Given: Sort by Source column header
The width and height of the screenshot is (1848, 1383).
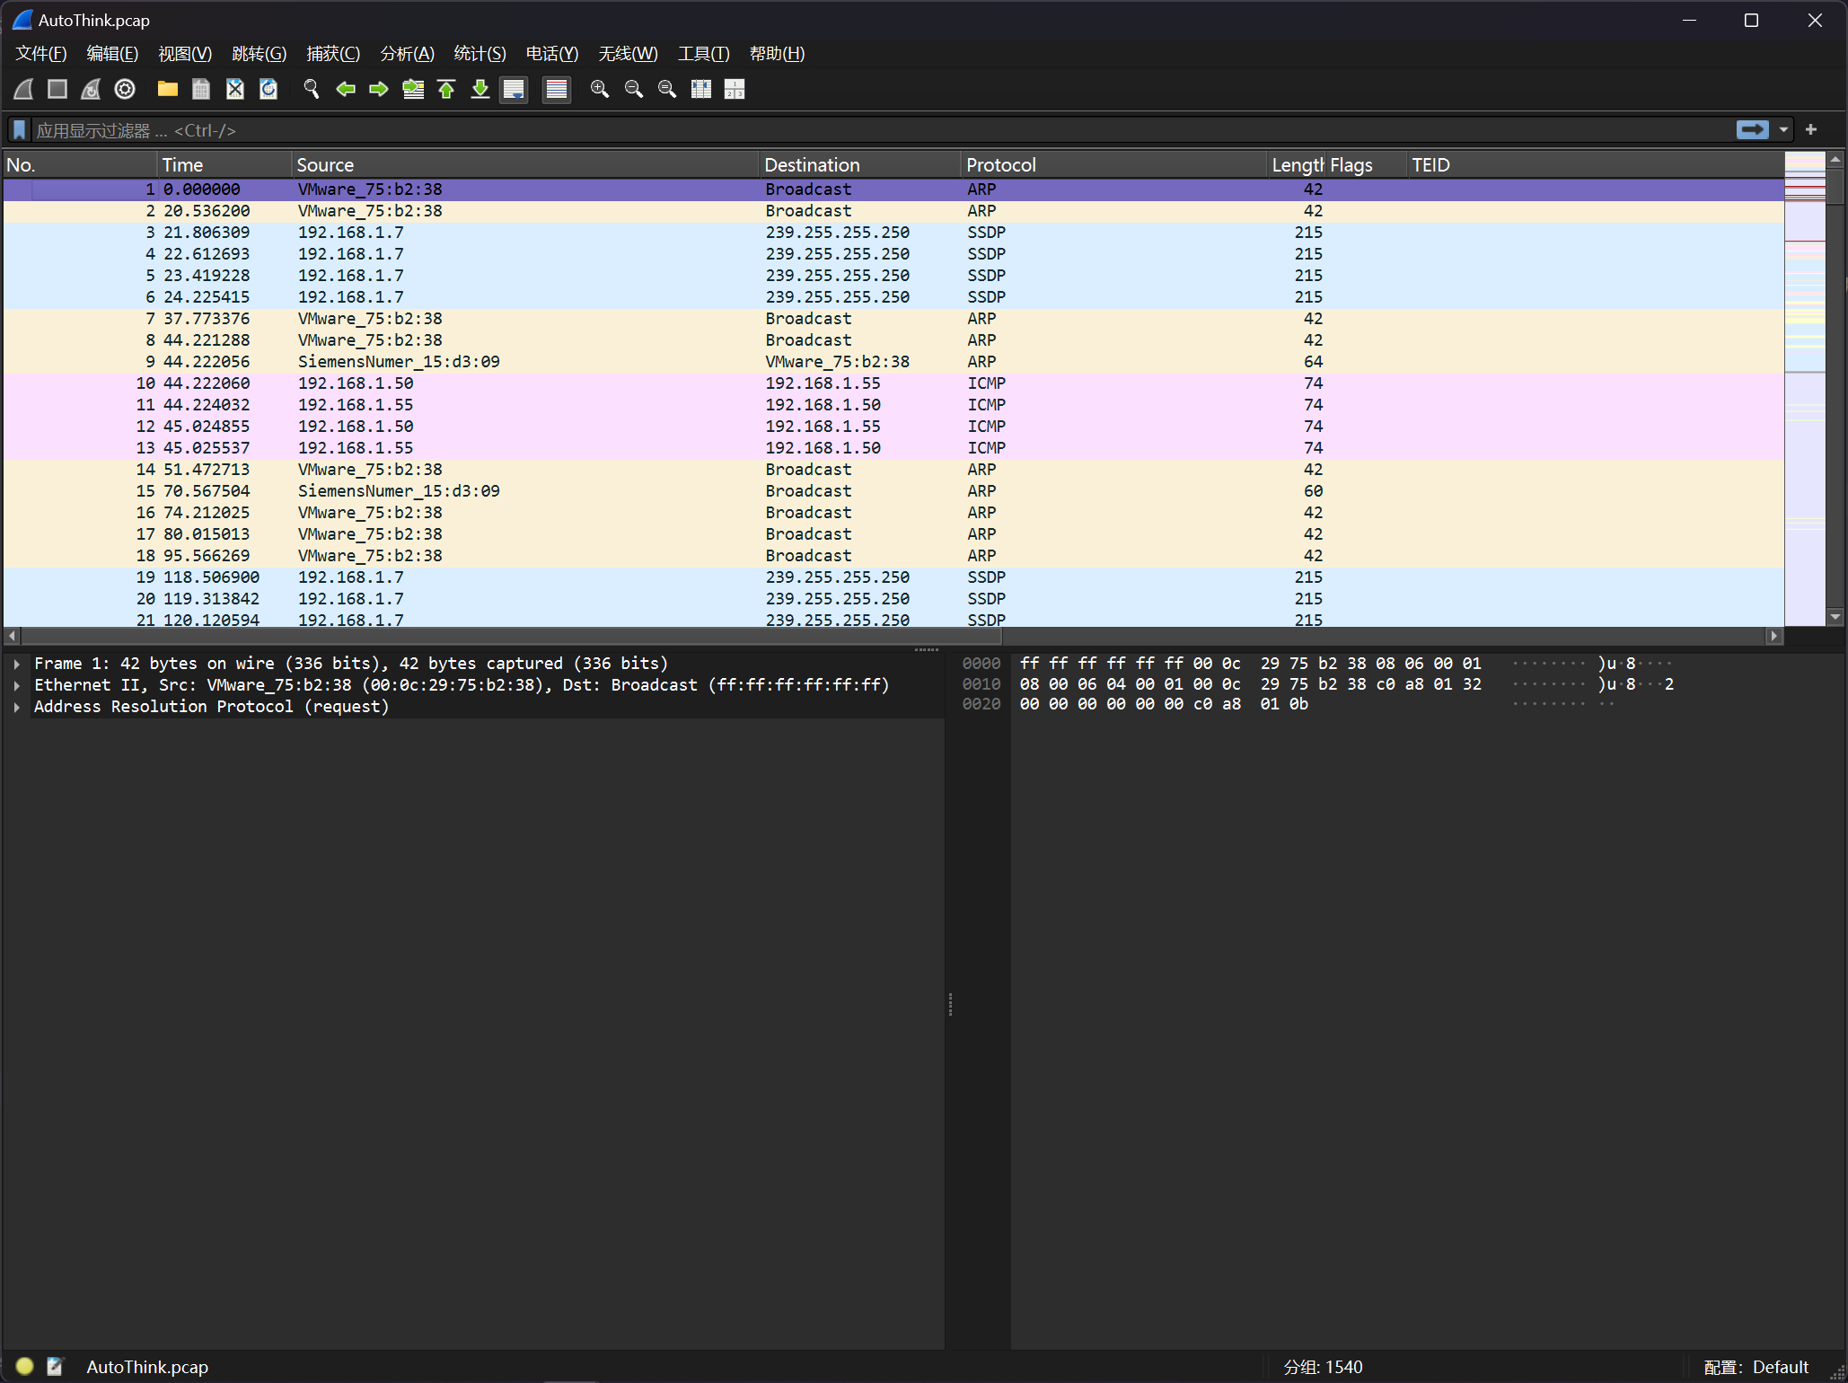Looking at the screenshot, I should (525, 165).
